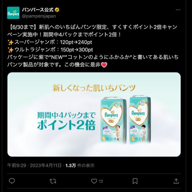
Task: Like the post with heart icon
Action: pyautogui.click(x=94, y=181)
